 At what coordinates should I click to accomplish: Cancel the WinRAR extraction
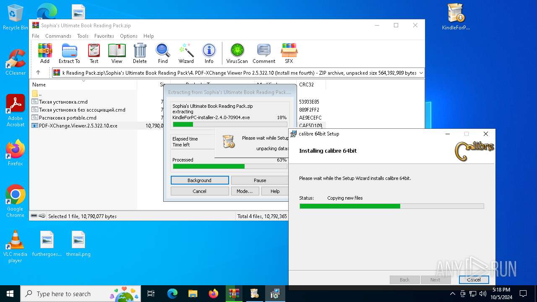(200, 191)
